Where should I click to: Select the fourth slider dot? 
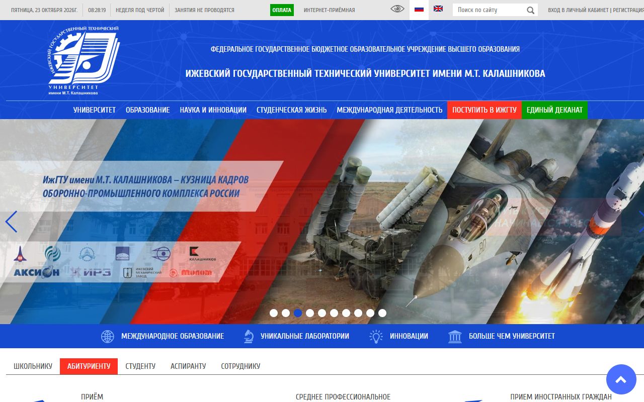coord(310,313)
